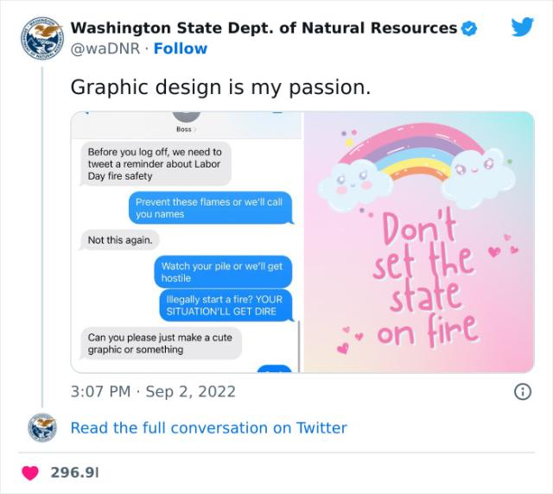Image resolution: width=553 pixels, height=494 pixels.
Task: Open the tweet info icon
Action: click(522, 391)
